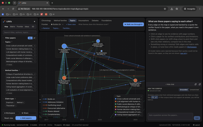Click the Not Secure site info badge
The height and width of the screenshot is (127, 203).
tap(24, 9)
